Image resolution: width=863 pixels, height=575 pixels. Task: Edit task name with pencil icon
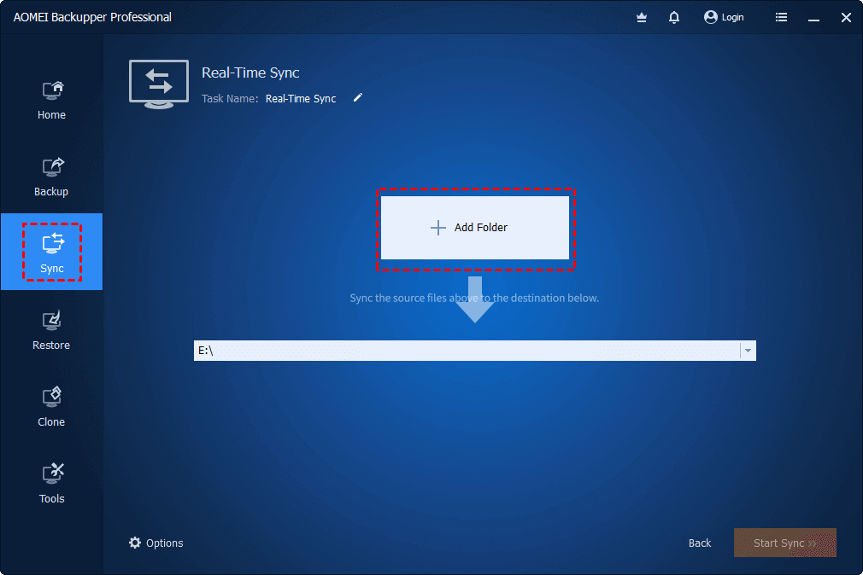[x=358, y=98]
